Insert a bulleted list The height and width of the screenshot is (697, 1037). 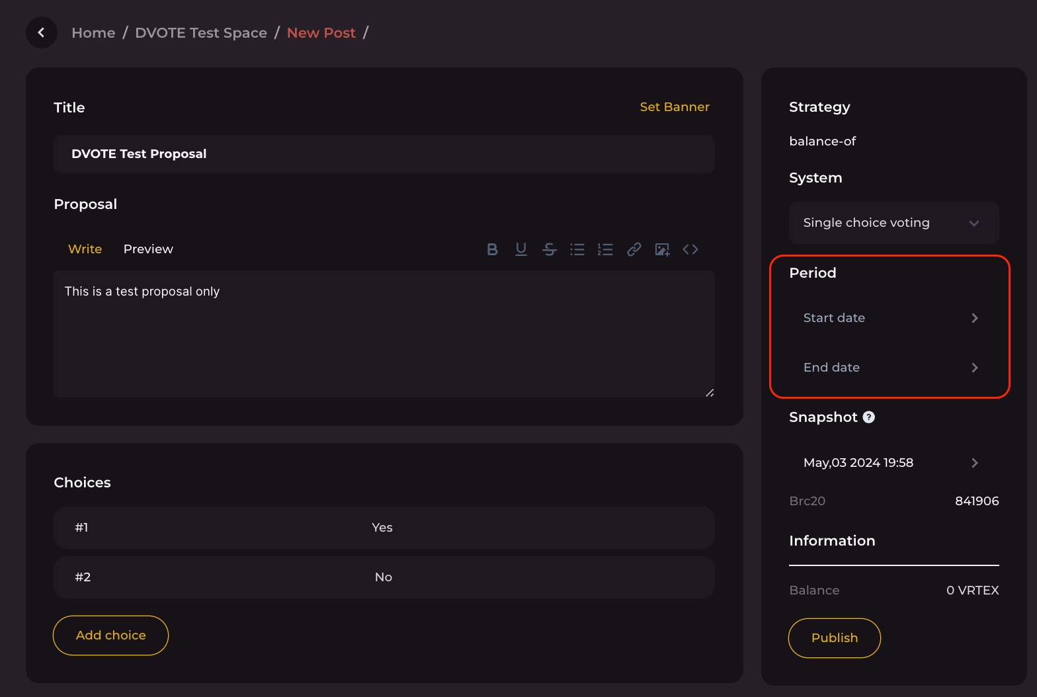click(x=577, y=249)
